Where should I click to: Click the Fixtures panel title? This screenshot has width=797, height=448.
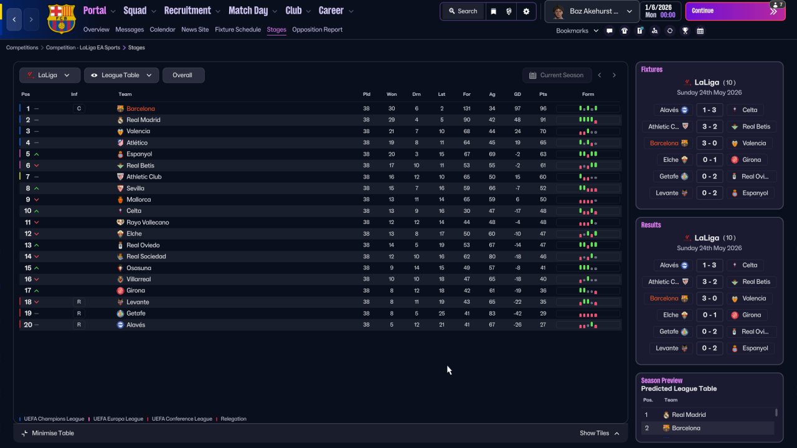652,70
